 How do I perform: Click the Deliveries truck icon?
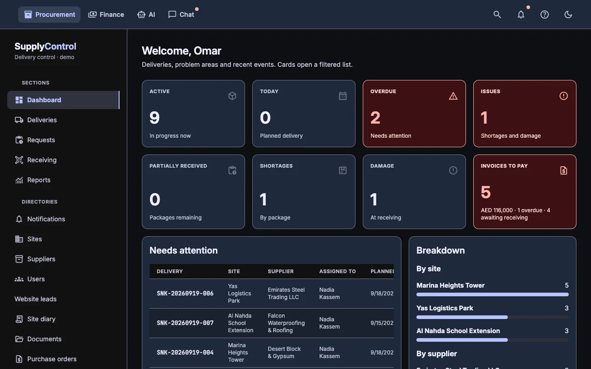(x=19, y=120)
